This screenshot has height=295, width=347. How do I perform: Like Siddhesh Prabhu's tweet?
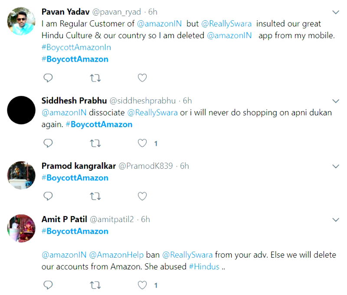click(142, 143)
